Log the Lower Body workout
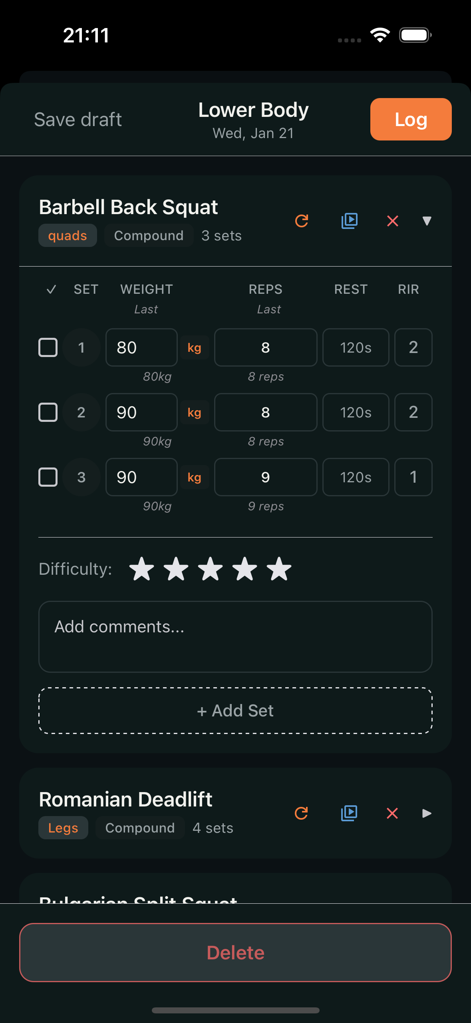The width and height of the screenshot is (471, 1023). pyautogui.click(x=411, y=119)
